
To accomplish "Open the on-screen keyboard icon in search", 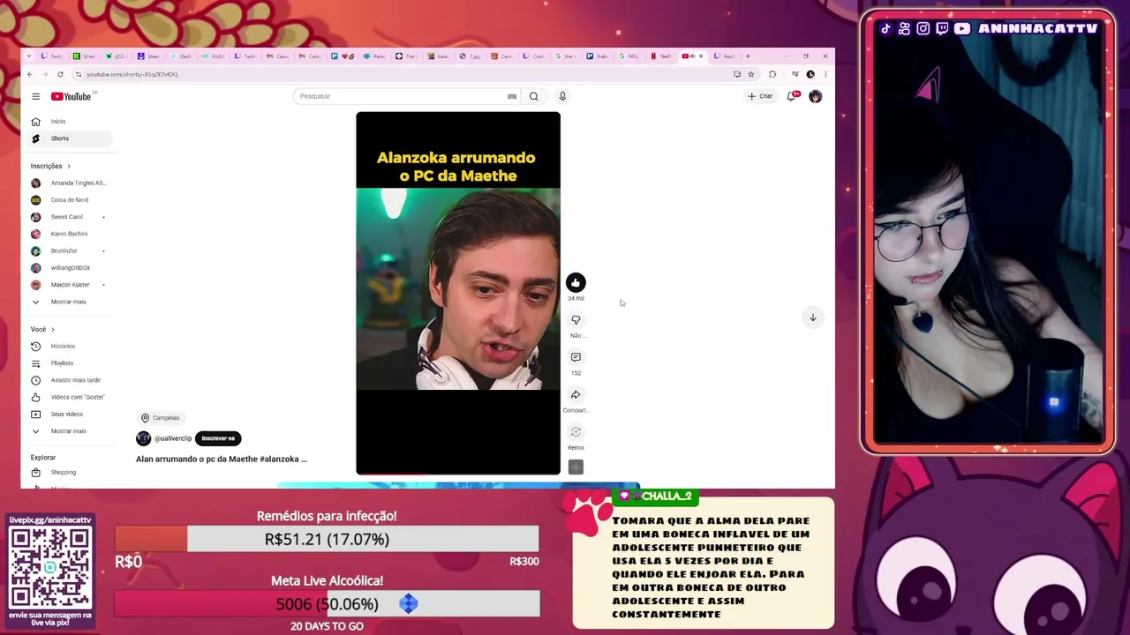I will click(x=512, y=96).
